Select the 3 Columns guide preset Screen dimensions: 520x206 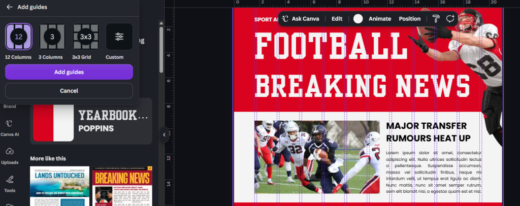(52, 37)
